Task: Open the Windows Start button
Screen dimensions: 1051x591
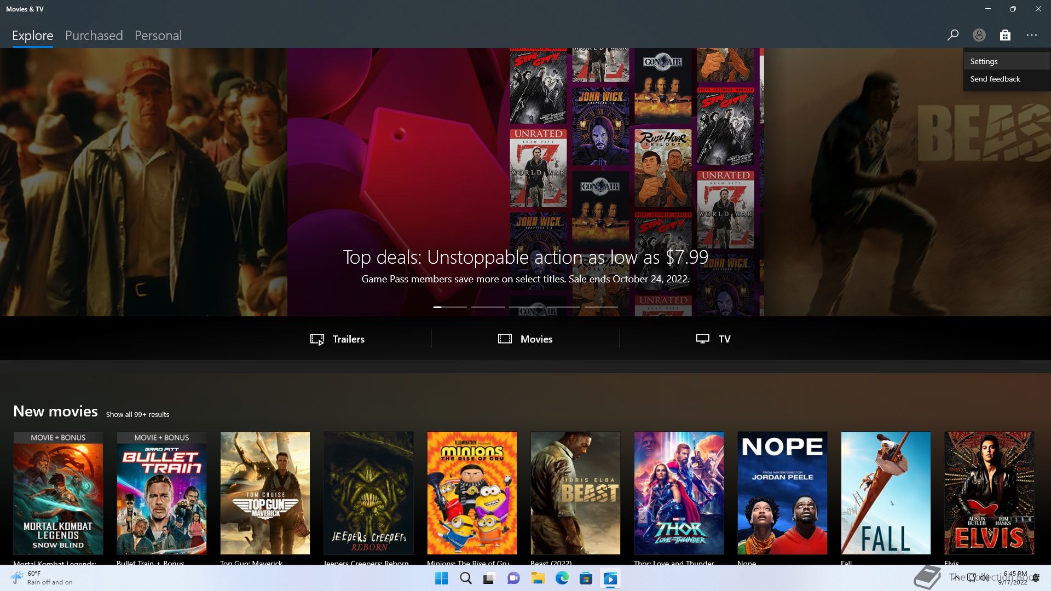Action: [x=441, y=578]
